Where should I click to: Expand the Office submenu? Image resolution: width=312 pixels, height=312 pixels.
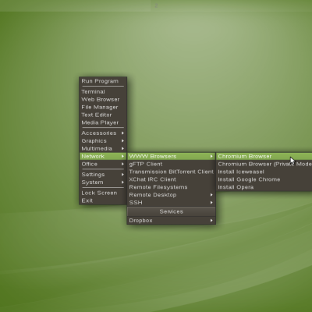[103, 164]
